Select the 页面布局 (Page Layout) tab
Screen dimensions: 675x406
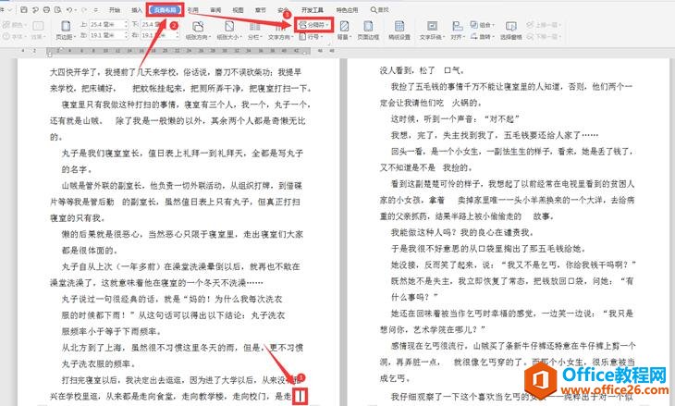point(166,9)
